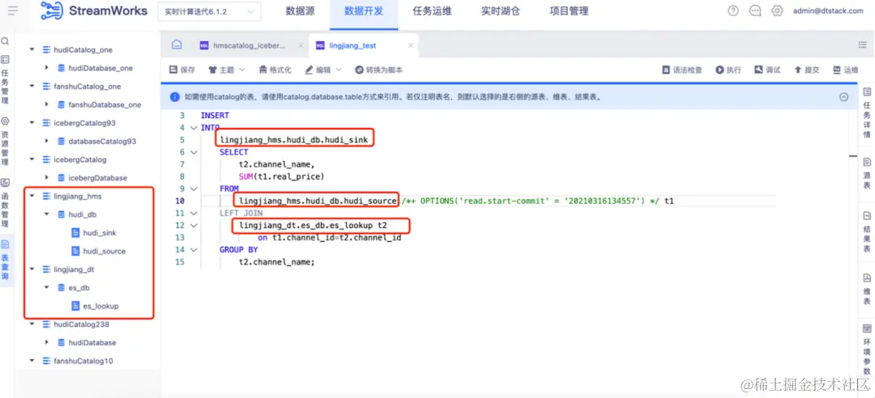Click admin@dtstack.com account name
This screenshot has width=875, height=398.
coord(828,11)
